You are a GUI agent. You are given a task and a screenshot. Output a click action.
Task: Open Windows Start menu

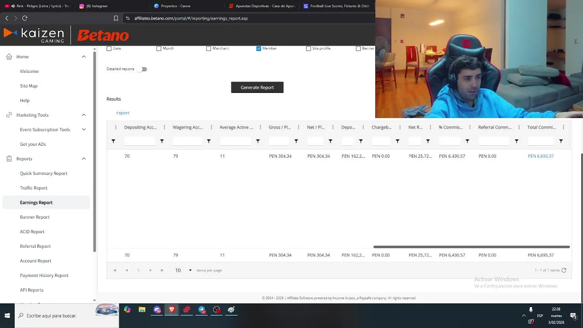coord(7,315)
